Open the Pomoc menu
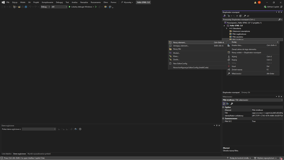The image size is (284, 160). (x=114, y=2)
